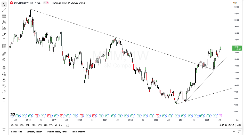Activate the zoom in magnifier tool

[x=4, y=60]
